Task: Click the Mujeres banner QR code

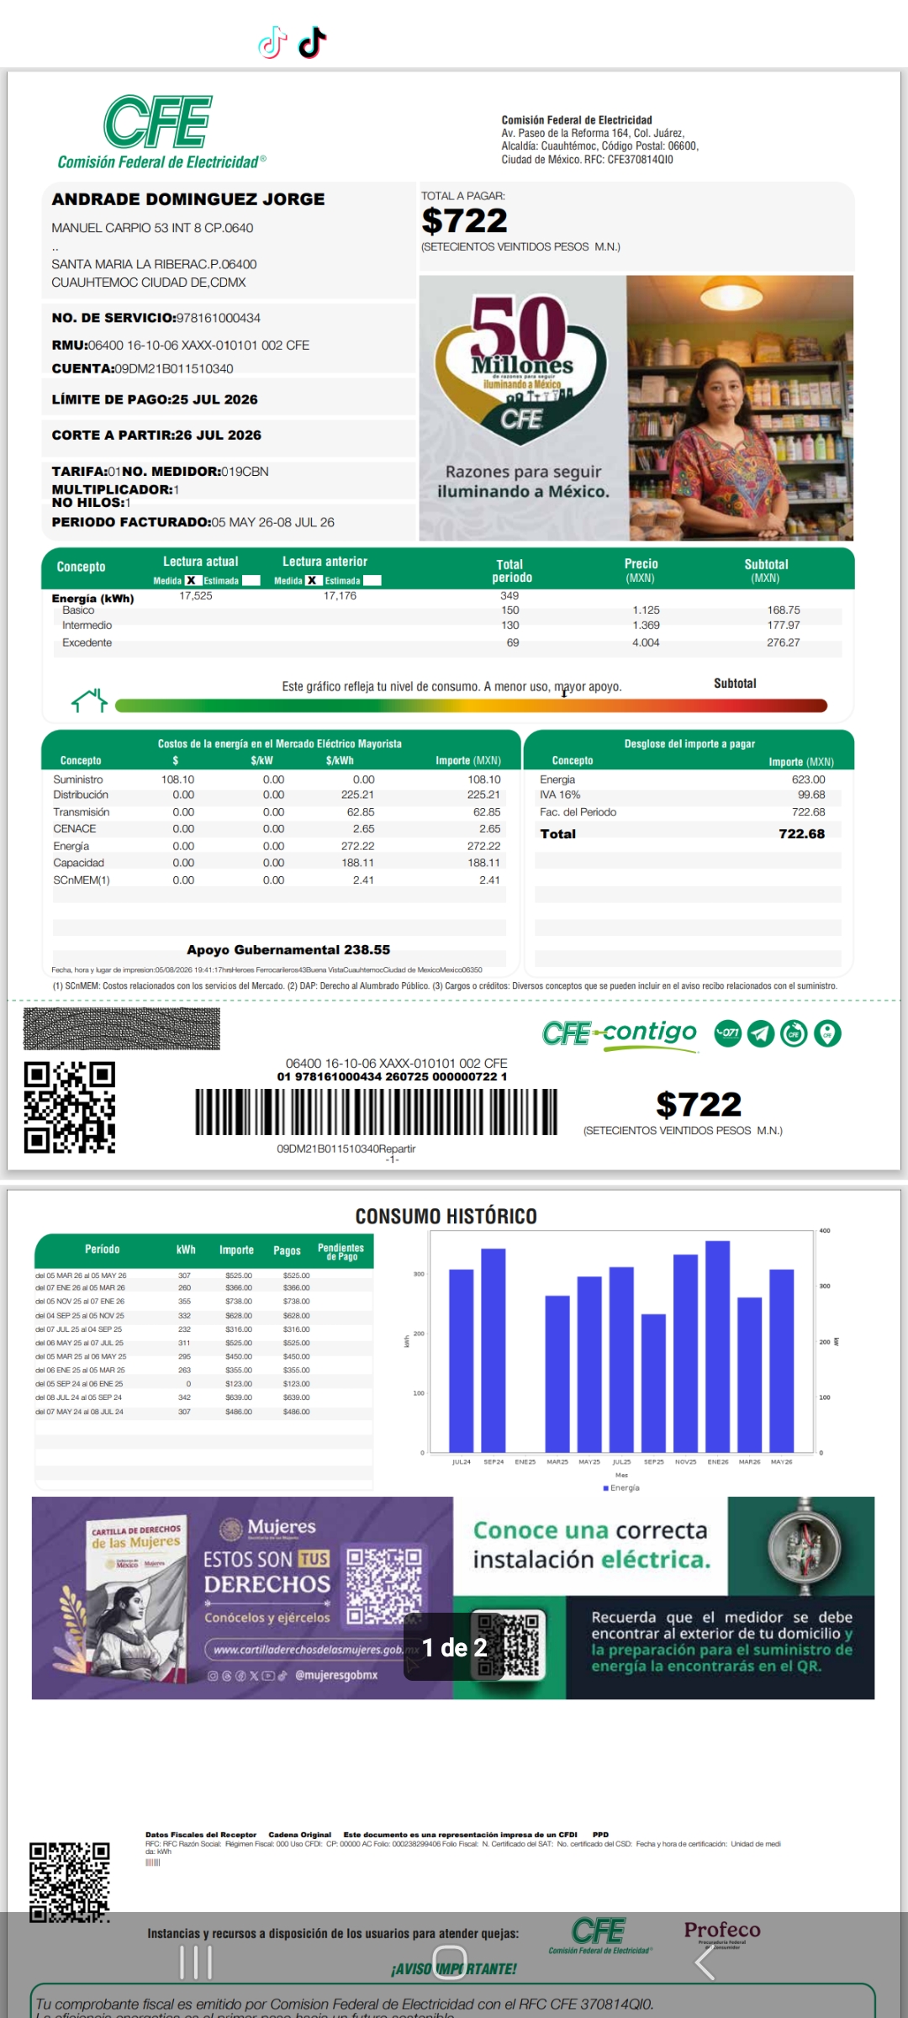Action: coord(385,1586)
